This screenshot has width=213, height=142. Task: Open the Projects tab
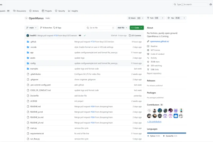tap(47, 11)
